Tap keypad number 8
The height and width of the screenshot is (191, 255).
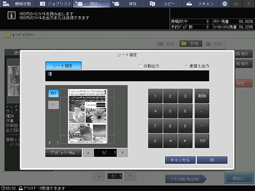[170, 126]
